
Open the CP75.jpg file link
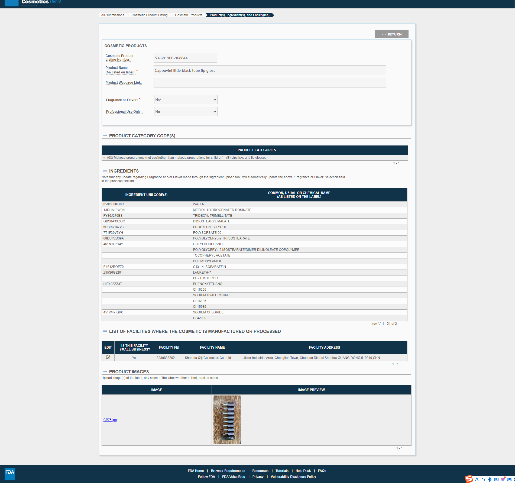click(110, 420)
